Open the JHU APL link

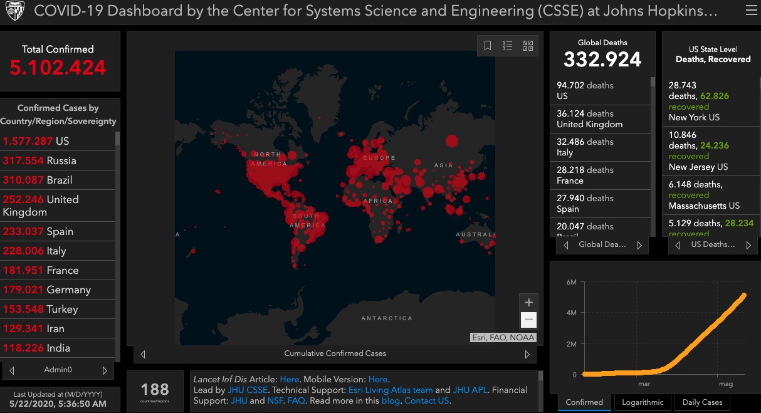click(470, 390)
